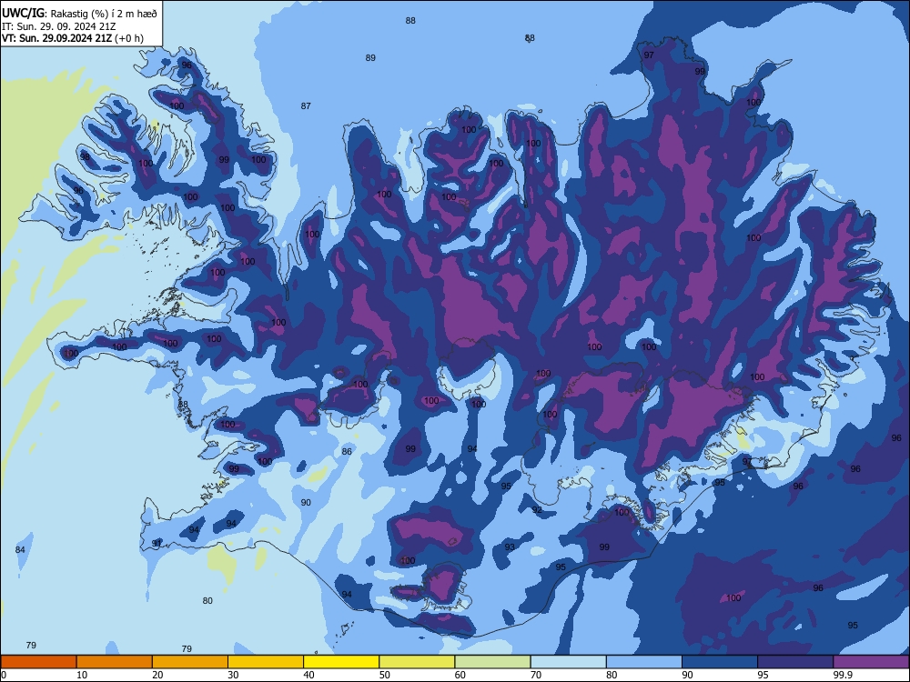
Task: Click the legend label '30'
Action: tap(233, 675)
